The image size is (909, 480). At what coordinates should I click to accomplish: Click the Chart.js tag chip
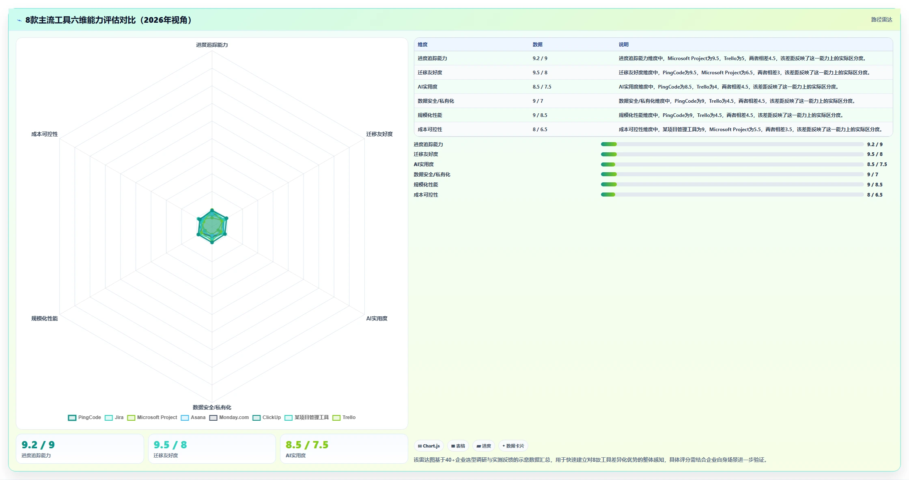[x=429, y=446]
